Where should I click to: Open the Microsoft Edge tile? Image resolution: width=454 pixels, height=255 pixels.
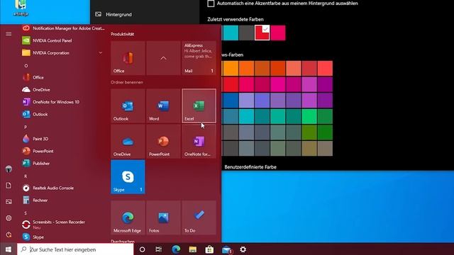128,217
